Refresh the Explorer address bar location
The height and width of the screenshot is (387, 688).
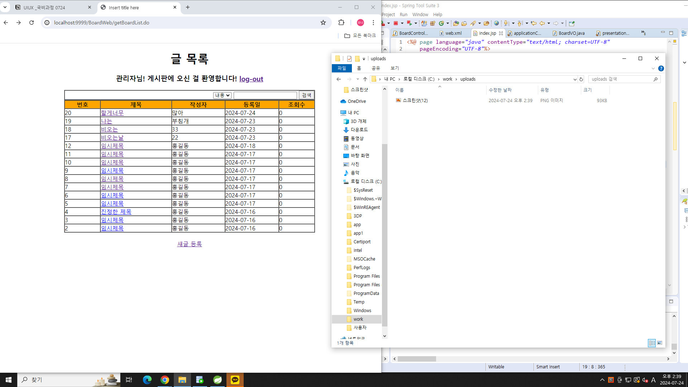point(581,79)
